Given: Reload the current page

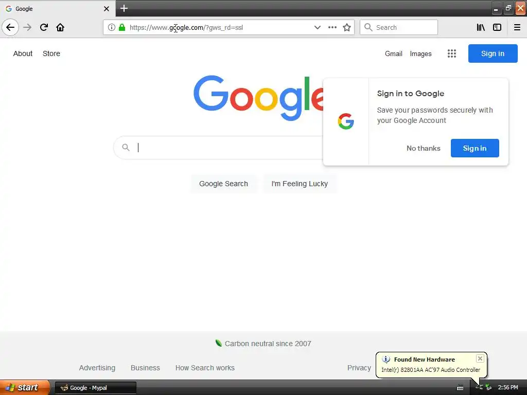Looking at the screenshot, I should point(44,27).
